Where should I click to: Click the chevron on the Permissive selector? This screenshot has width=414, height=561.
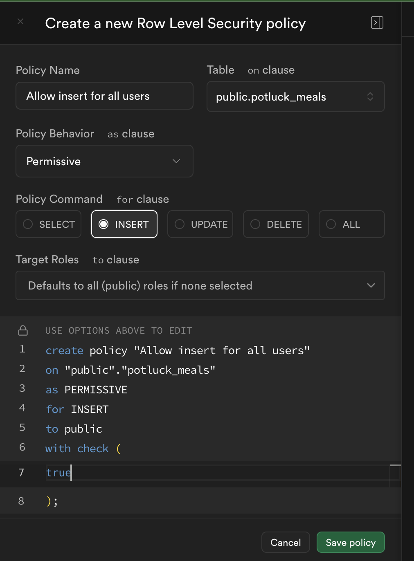(176, 161)
